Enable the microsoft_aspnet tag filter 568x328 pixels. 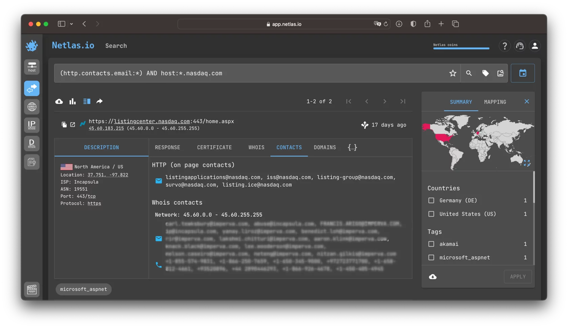(x=431, y=257)
